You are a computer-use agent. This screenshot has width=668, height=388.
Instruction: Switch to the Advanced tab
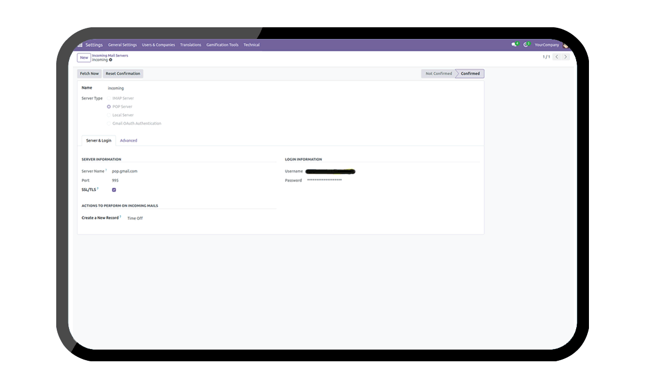pos(129,141)
